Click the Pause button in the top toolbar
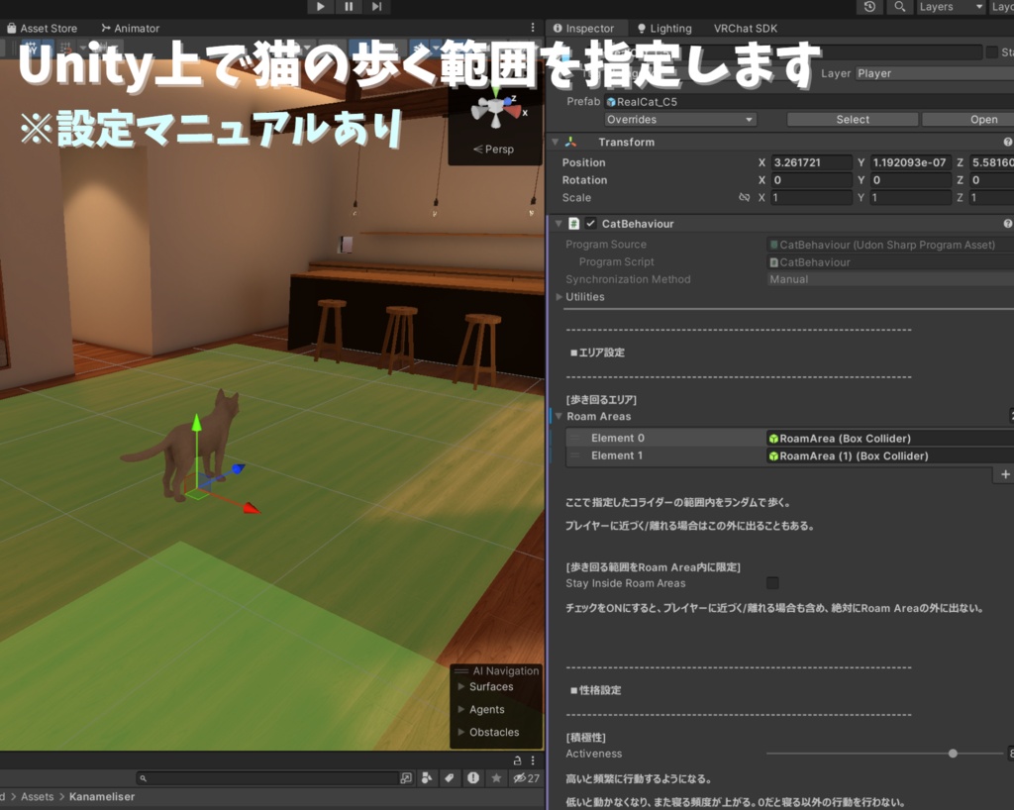 coord(349,7)
